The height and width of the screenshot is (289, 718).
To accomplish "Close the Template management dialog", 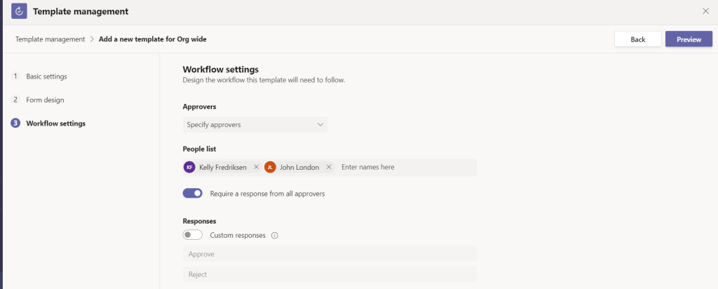I will coord(705,11).
